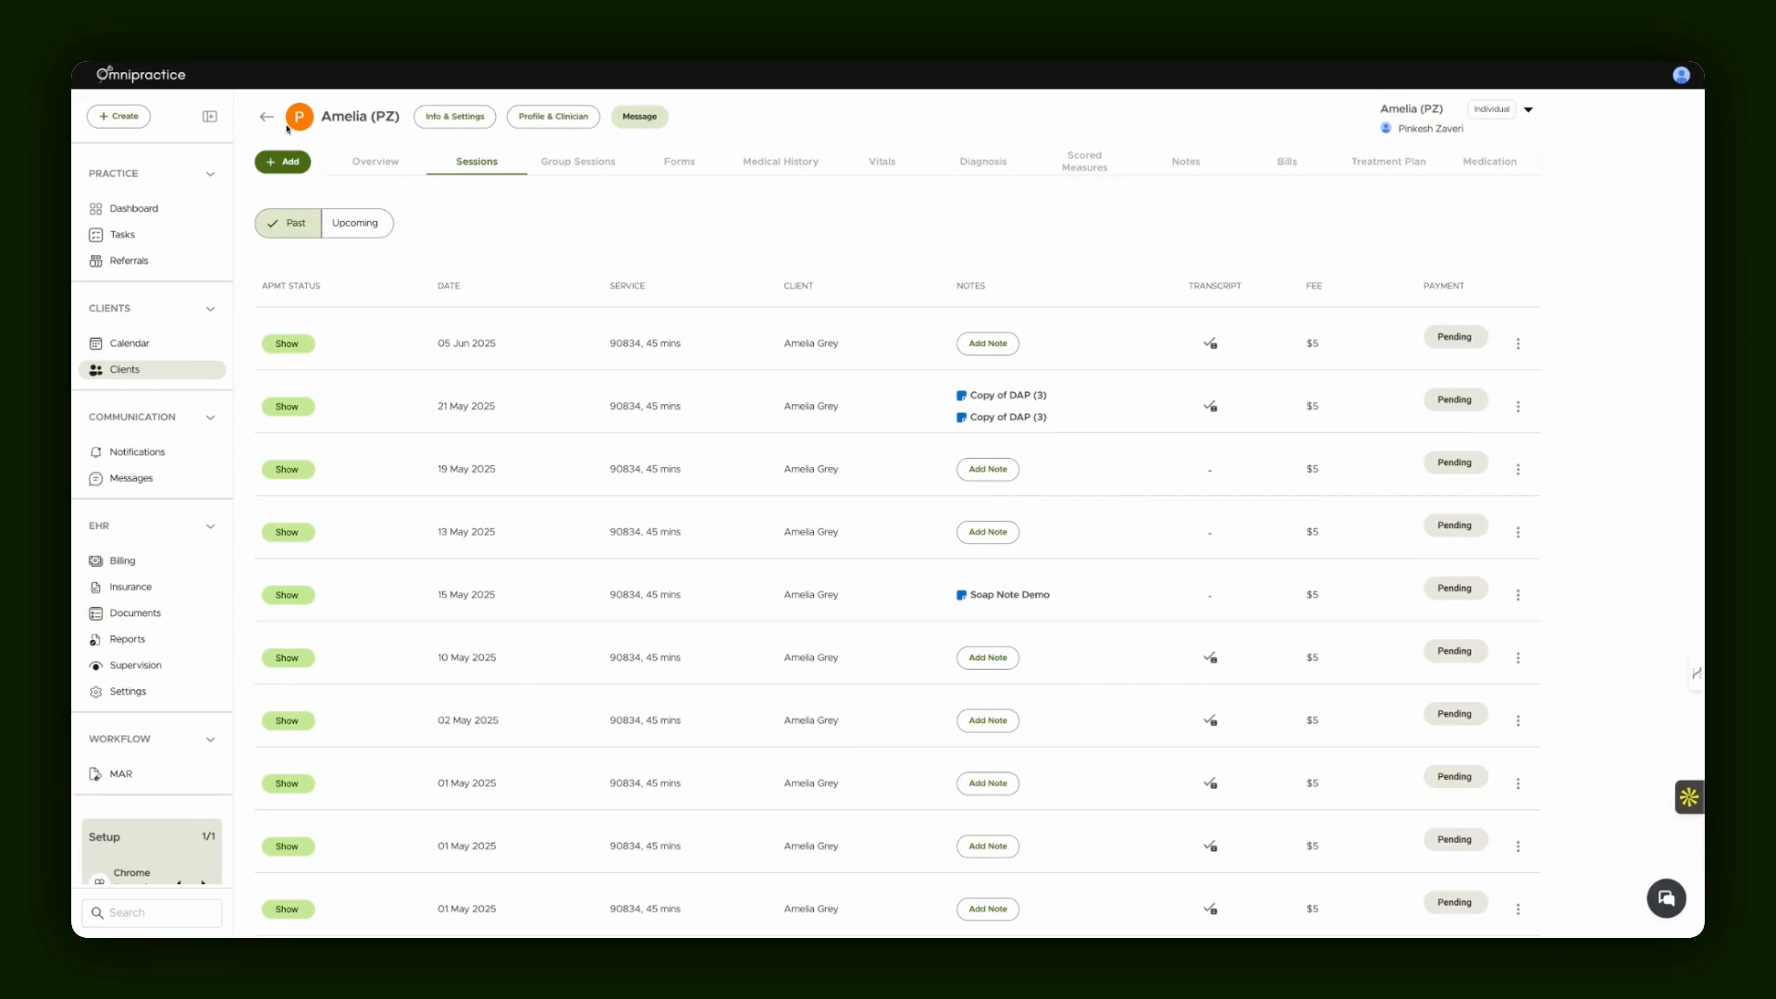Click the sidebar Search field
The height and width of the screenshot is (999, 1776).
pyautogui.click(x=152, y=912)
